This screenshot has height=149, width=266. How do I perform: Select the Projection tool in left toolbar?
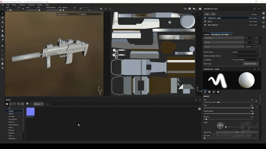tap(2, 22)
